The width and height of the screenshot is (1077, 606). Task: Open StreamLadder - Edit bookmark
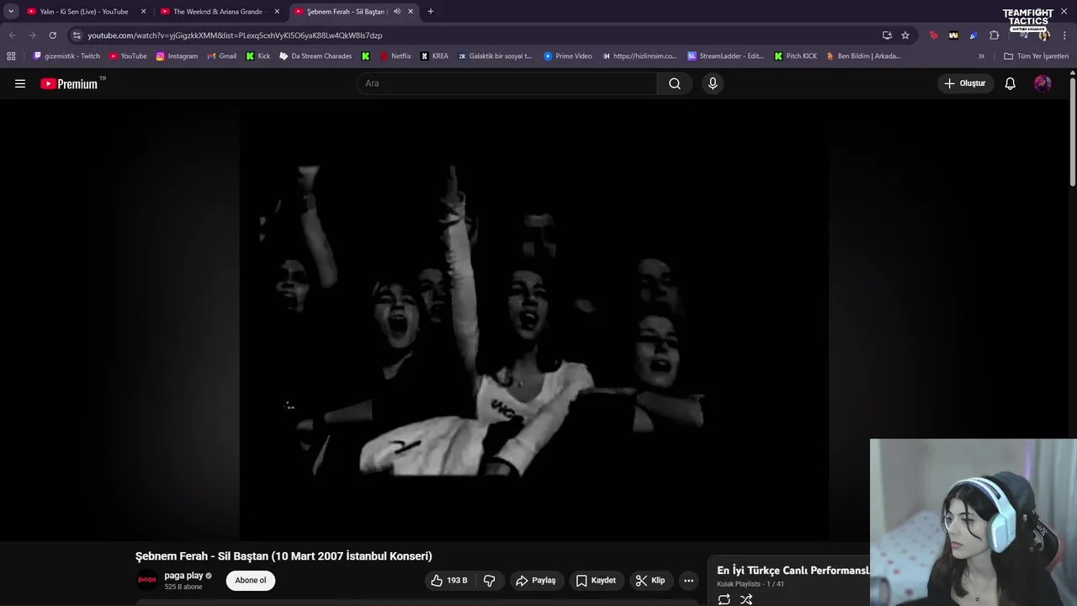(725, 56)
